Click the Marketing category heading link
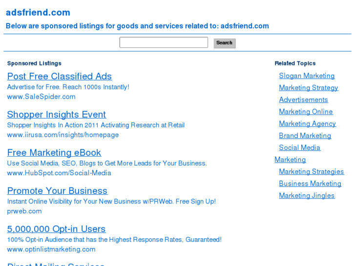 click(290, 160)
